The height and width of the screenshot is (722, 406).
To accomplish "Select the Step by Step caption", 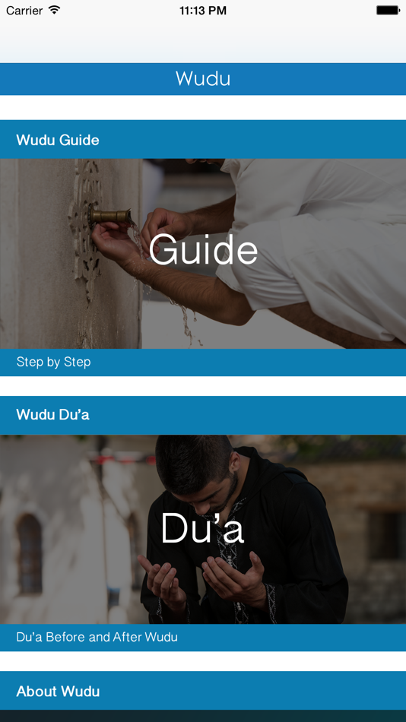I will (x=53, y=362).
